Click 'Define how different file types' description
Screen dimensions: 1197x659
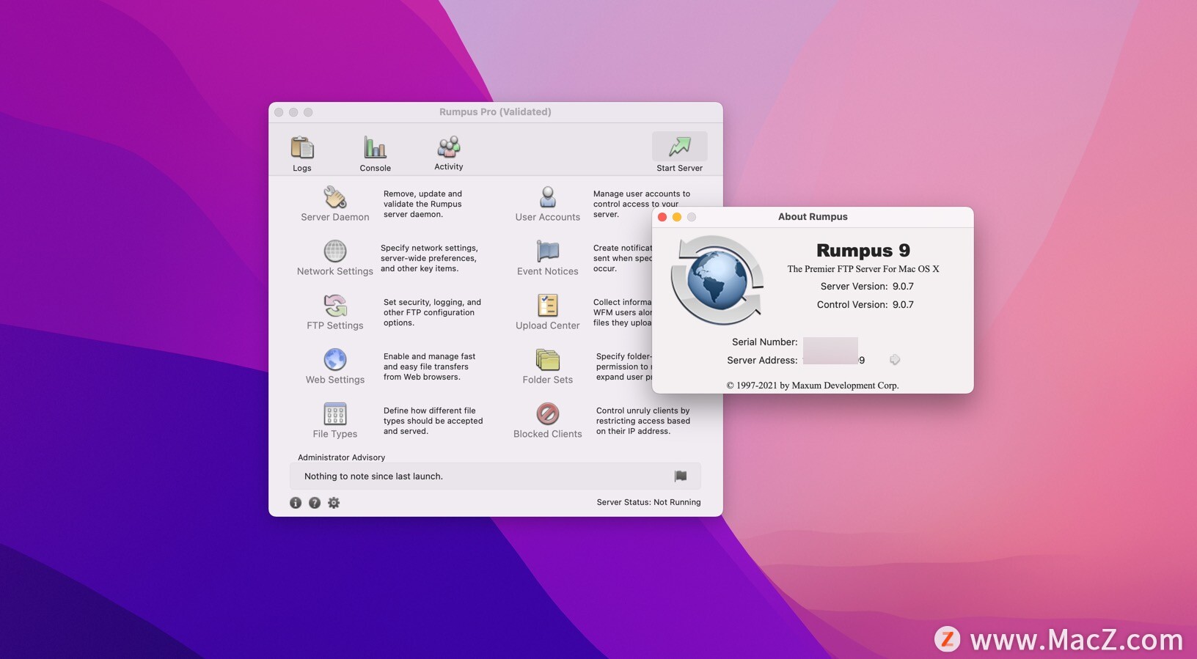[433, 421]
